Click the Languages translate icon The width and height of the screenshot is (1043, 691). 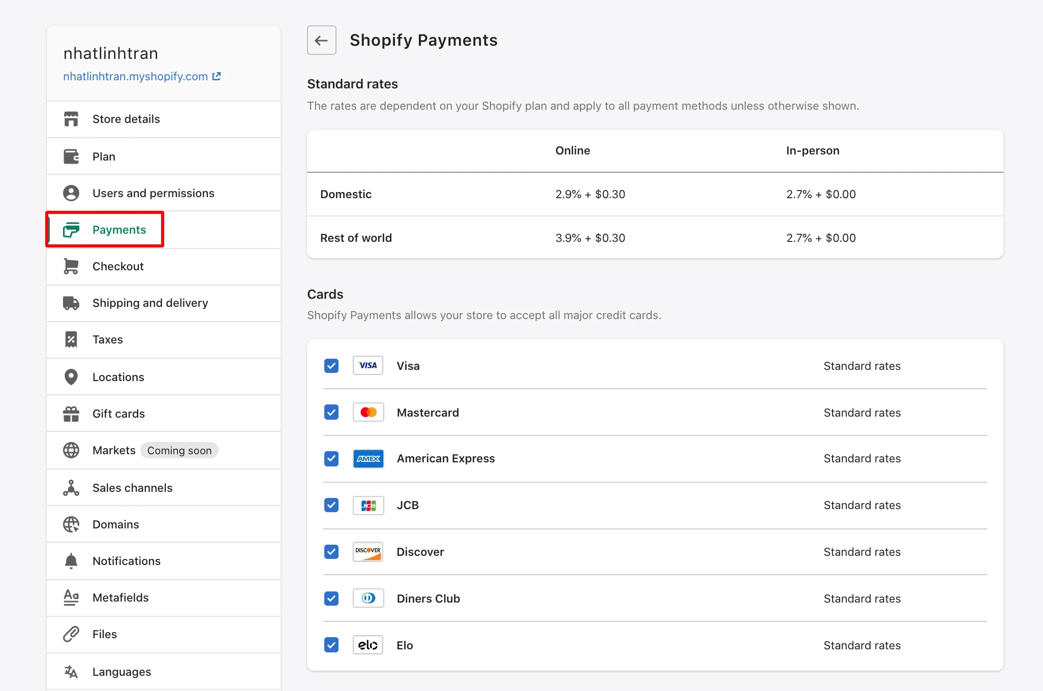[x=71, y=672]
